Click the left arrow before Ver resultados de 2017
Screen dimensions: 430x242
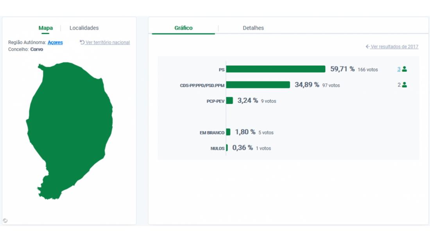pyautogui.click(x=367, y=47)
